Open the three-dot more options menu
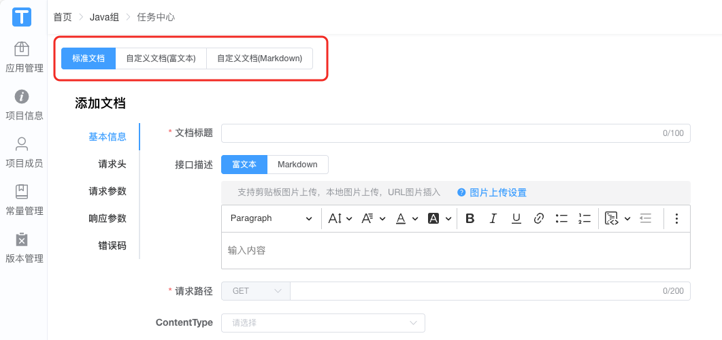The width and height of the screenshot is (722, 340). pos(676,218)
